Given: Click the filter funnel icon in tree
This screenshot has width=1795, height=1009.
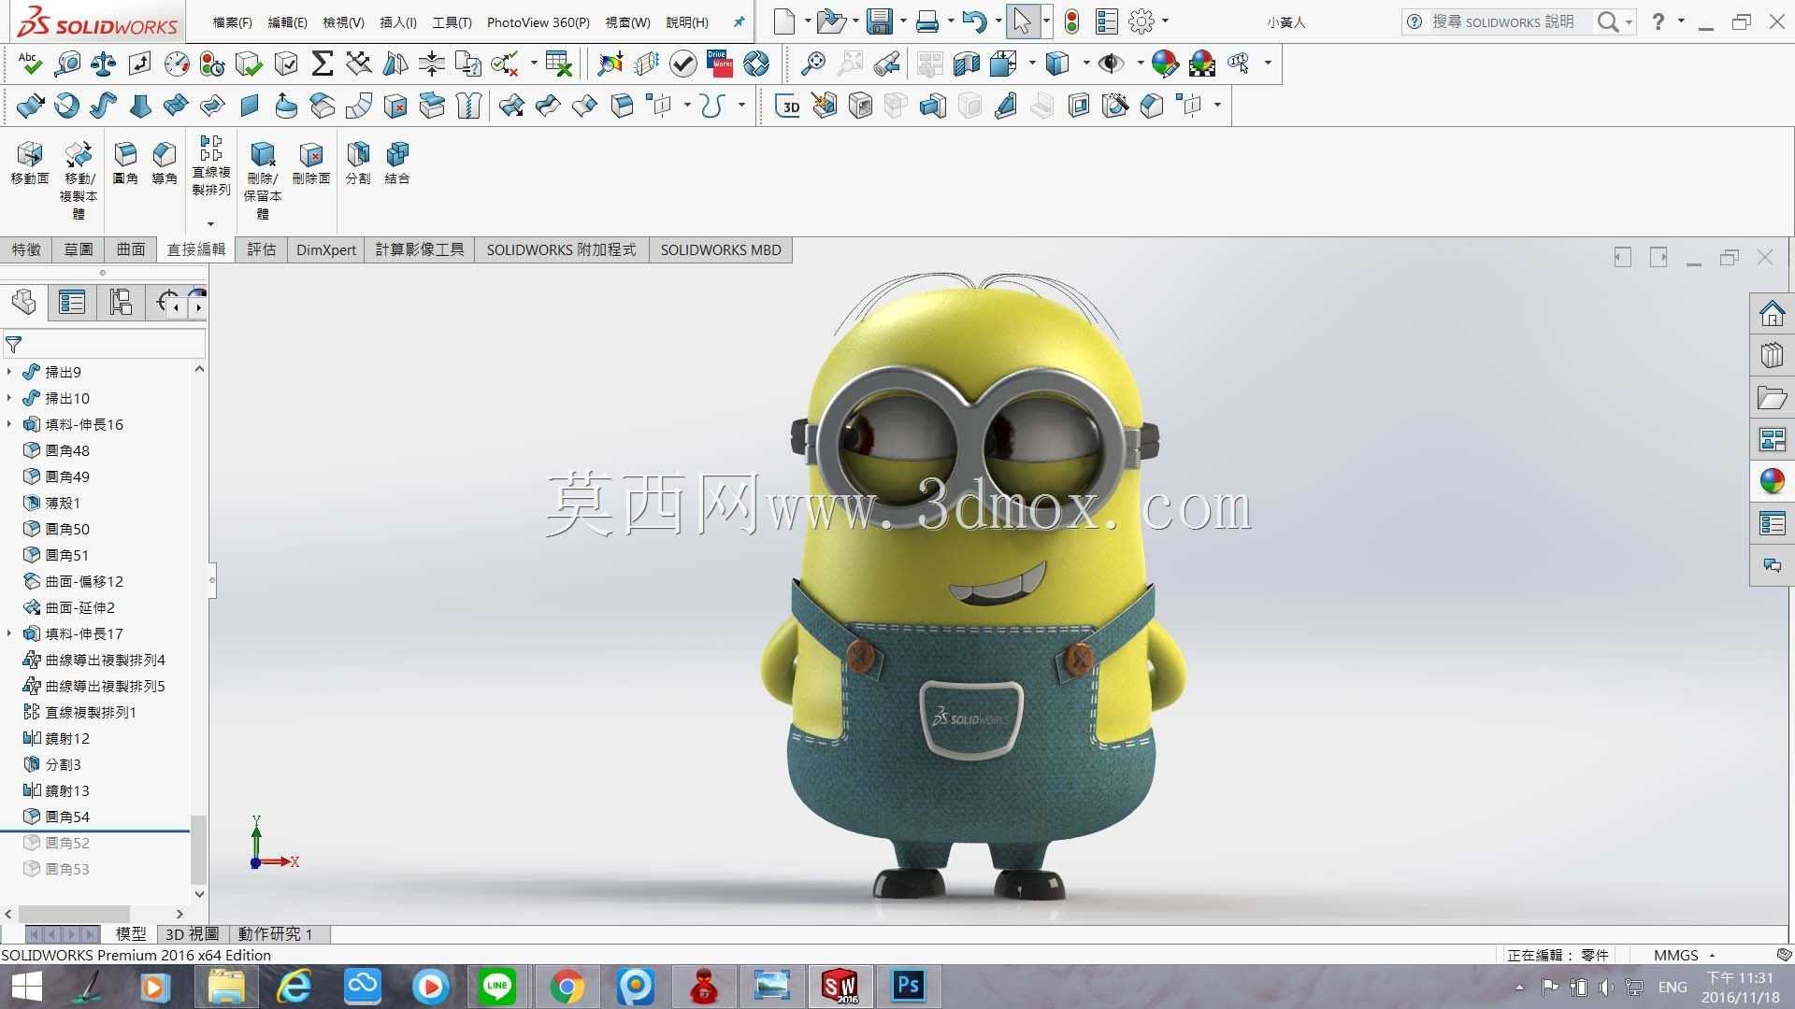Looking at the screenshot, I should click(14, 344).
